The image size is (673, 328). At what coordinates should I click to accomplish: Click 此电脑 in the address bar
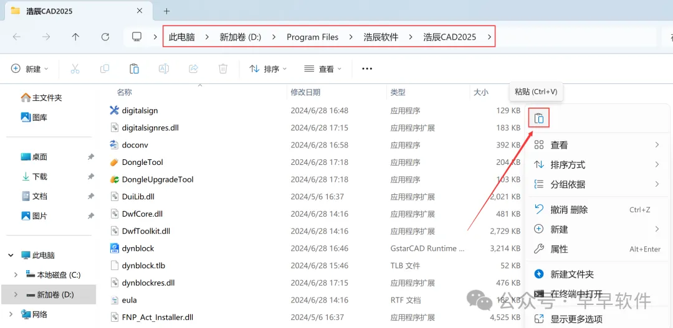click(181, 37)
